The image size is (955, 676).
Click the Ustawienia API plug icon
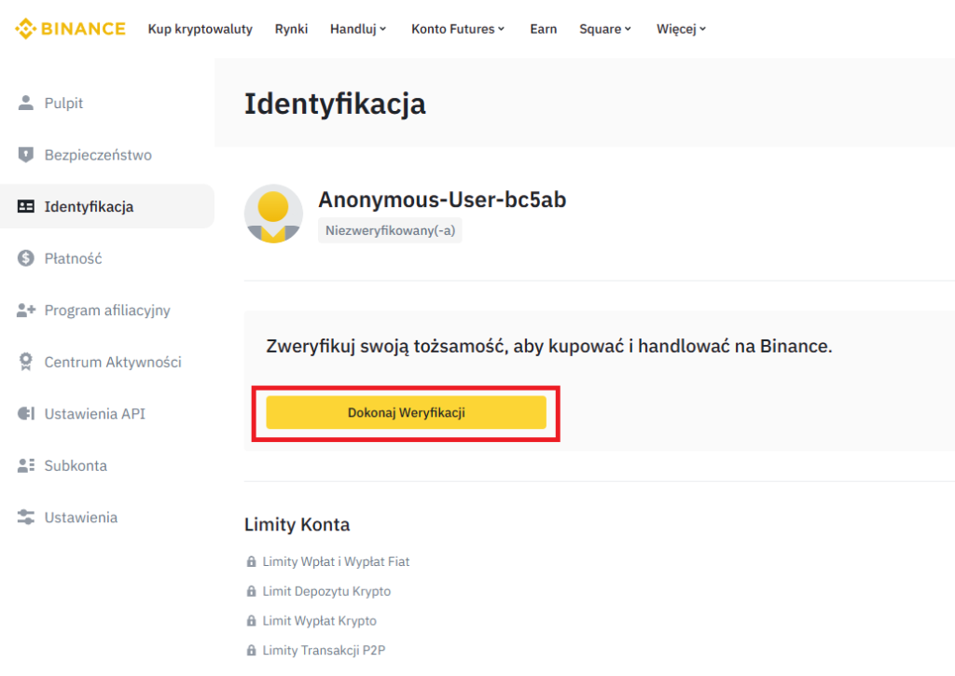(25, 413)
